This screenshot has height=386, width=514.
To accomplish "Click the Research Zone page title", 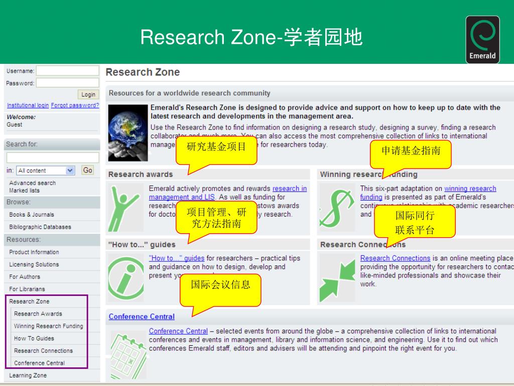I will pyautogui.click(x=143, y=72).
